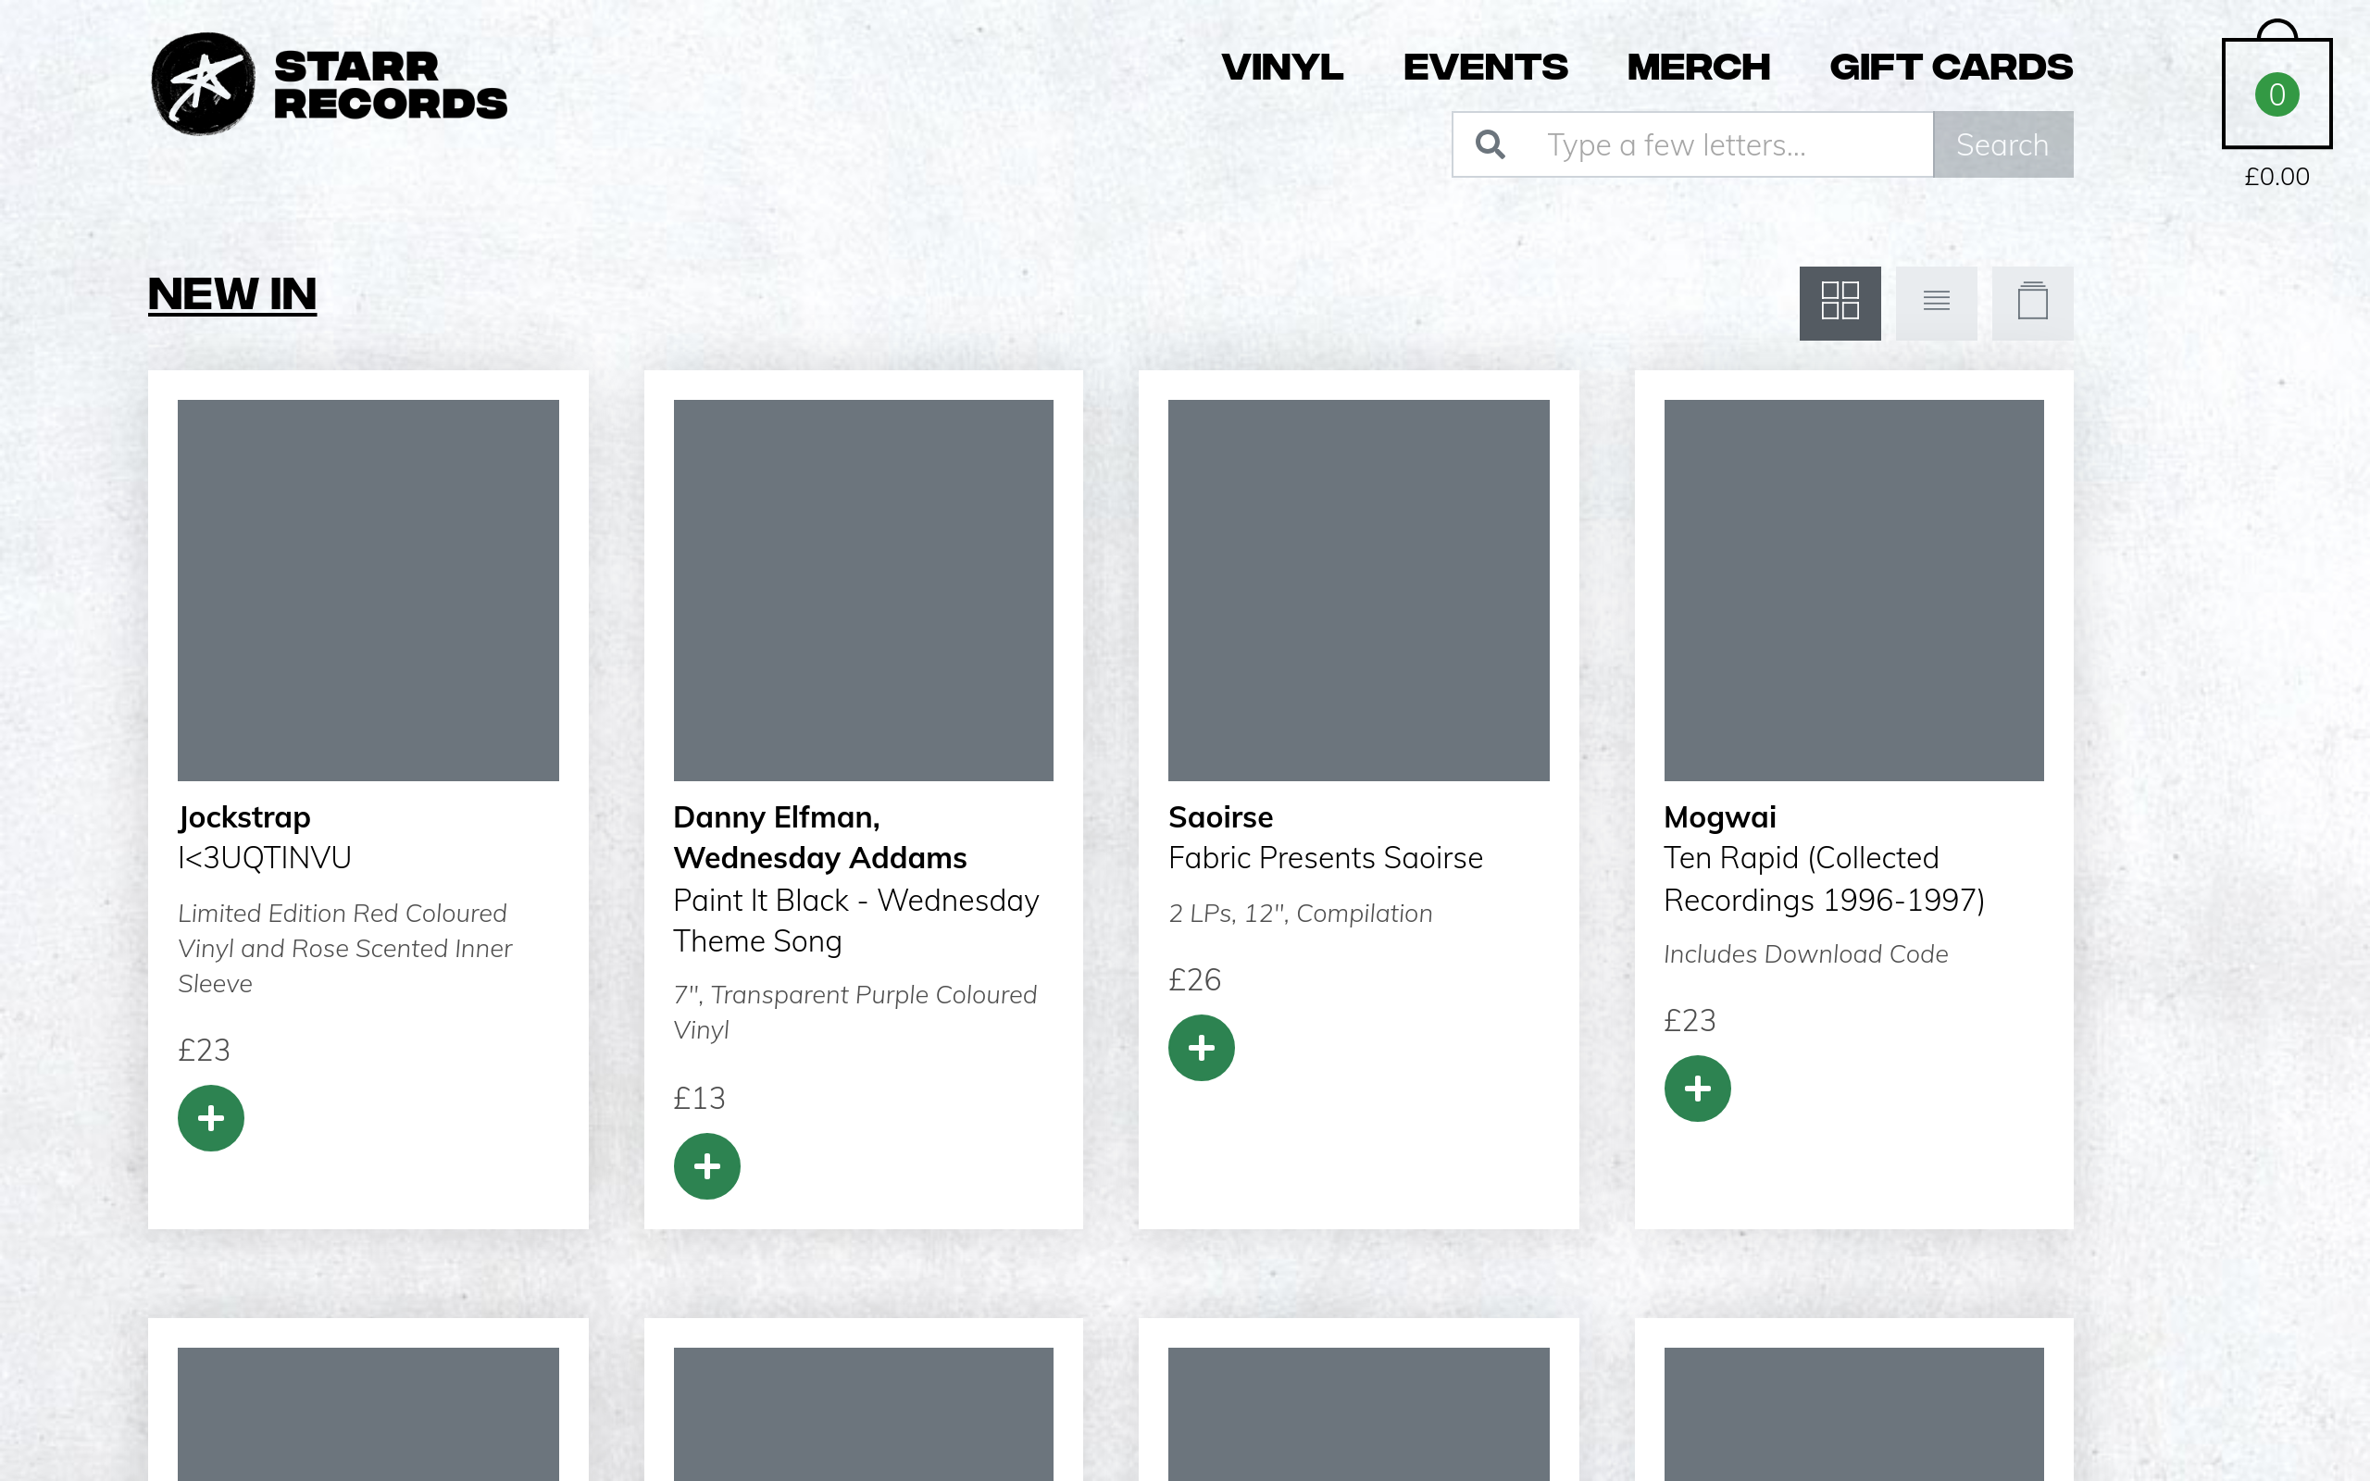Switch to stacked card view icon
The image size is (2370, 1481).
(2032, 303)
